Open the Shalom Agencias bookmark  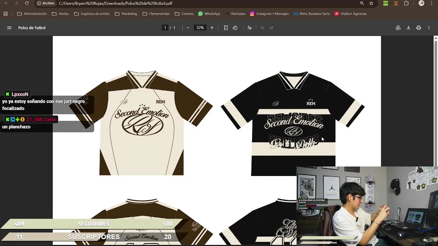(350, 14)
